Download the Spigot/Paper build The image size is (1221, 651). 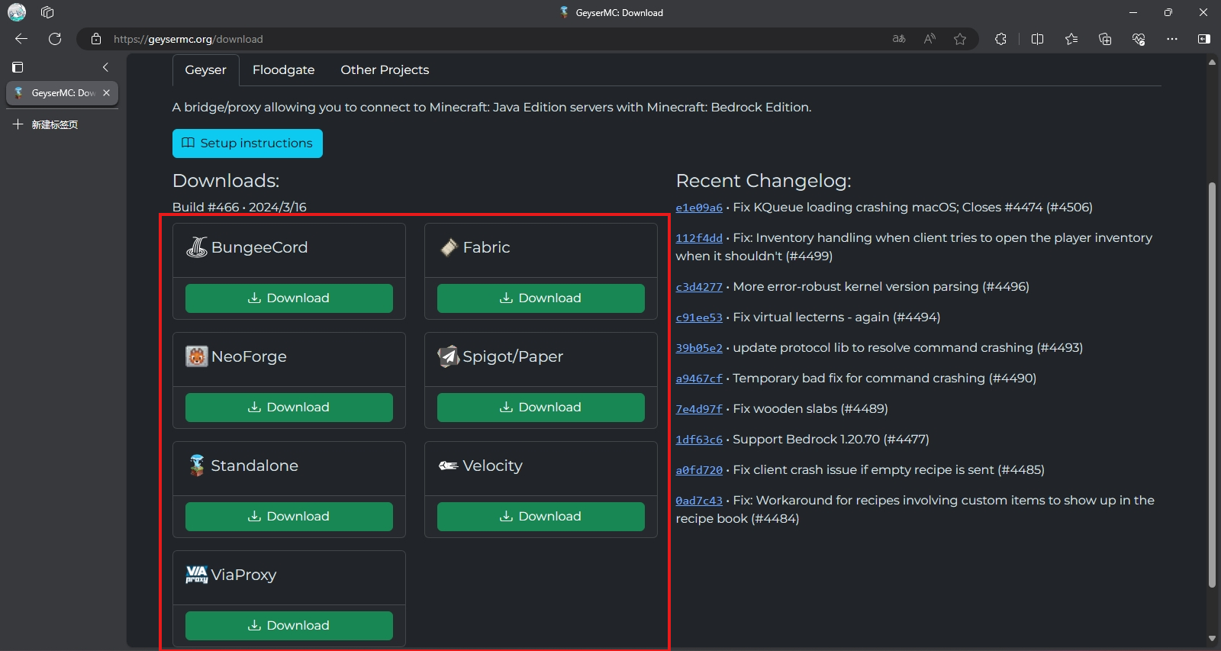tap(541, 408)
